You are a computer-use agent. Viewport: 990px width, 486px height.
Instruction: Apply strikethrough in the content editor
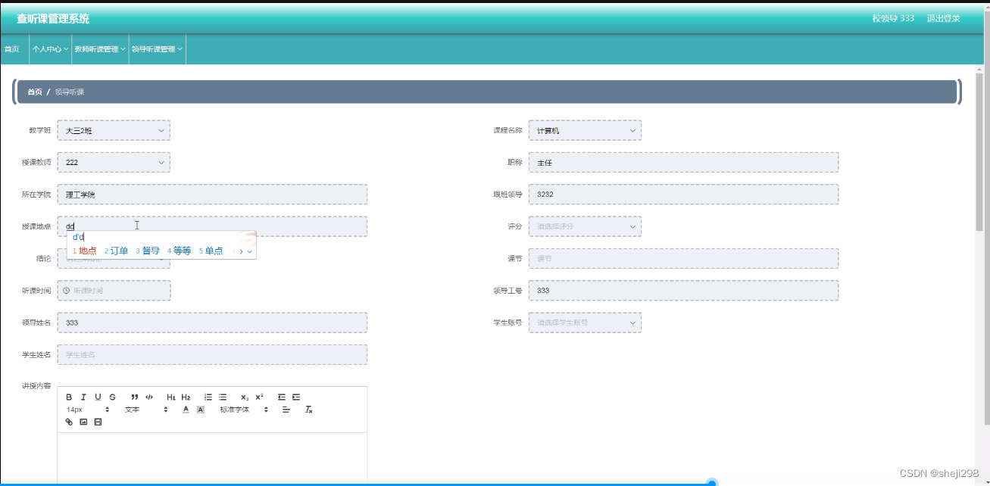(x=113, y=397)
